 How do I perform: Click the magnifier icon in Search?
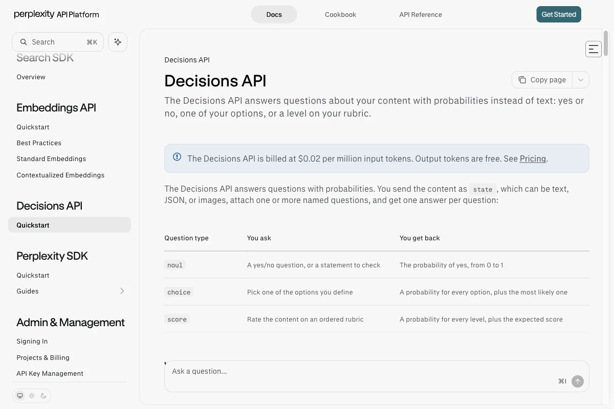pos(24,42)
